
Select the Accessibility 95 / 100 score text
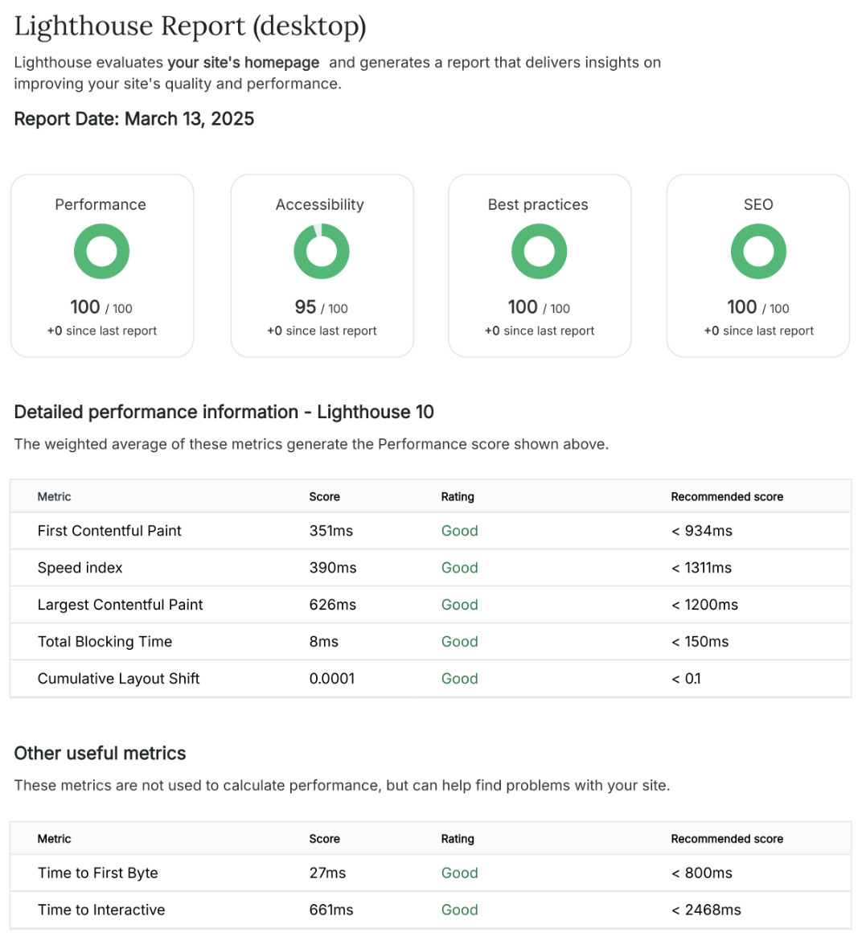[321, 307]
